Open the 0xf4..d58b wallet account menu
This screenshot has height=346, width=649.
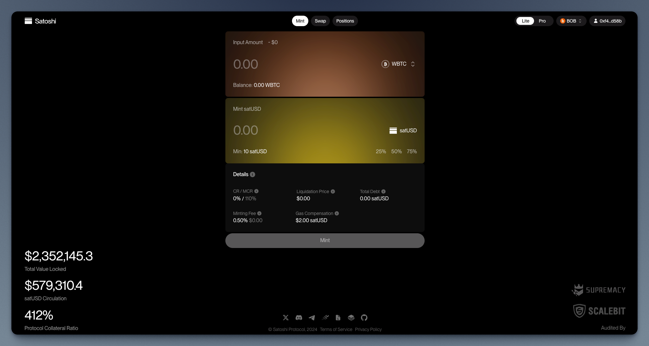(607, 21)
